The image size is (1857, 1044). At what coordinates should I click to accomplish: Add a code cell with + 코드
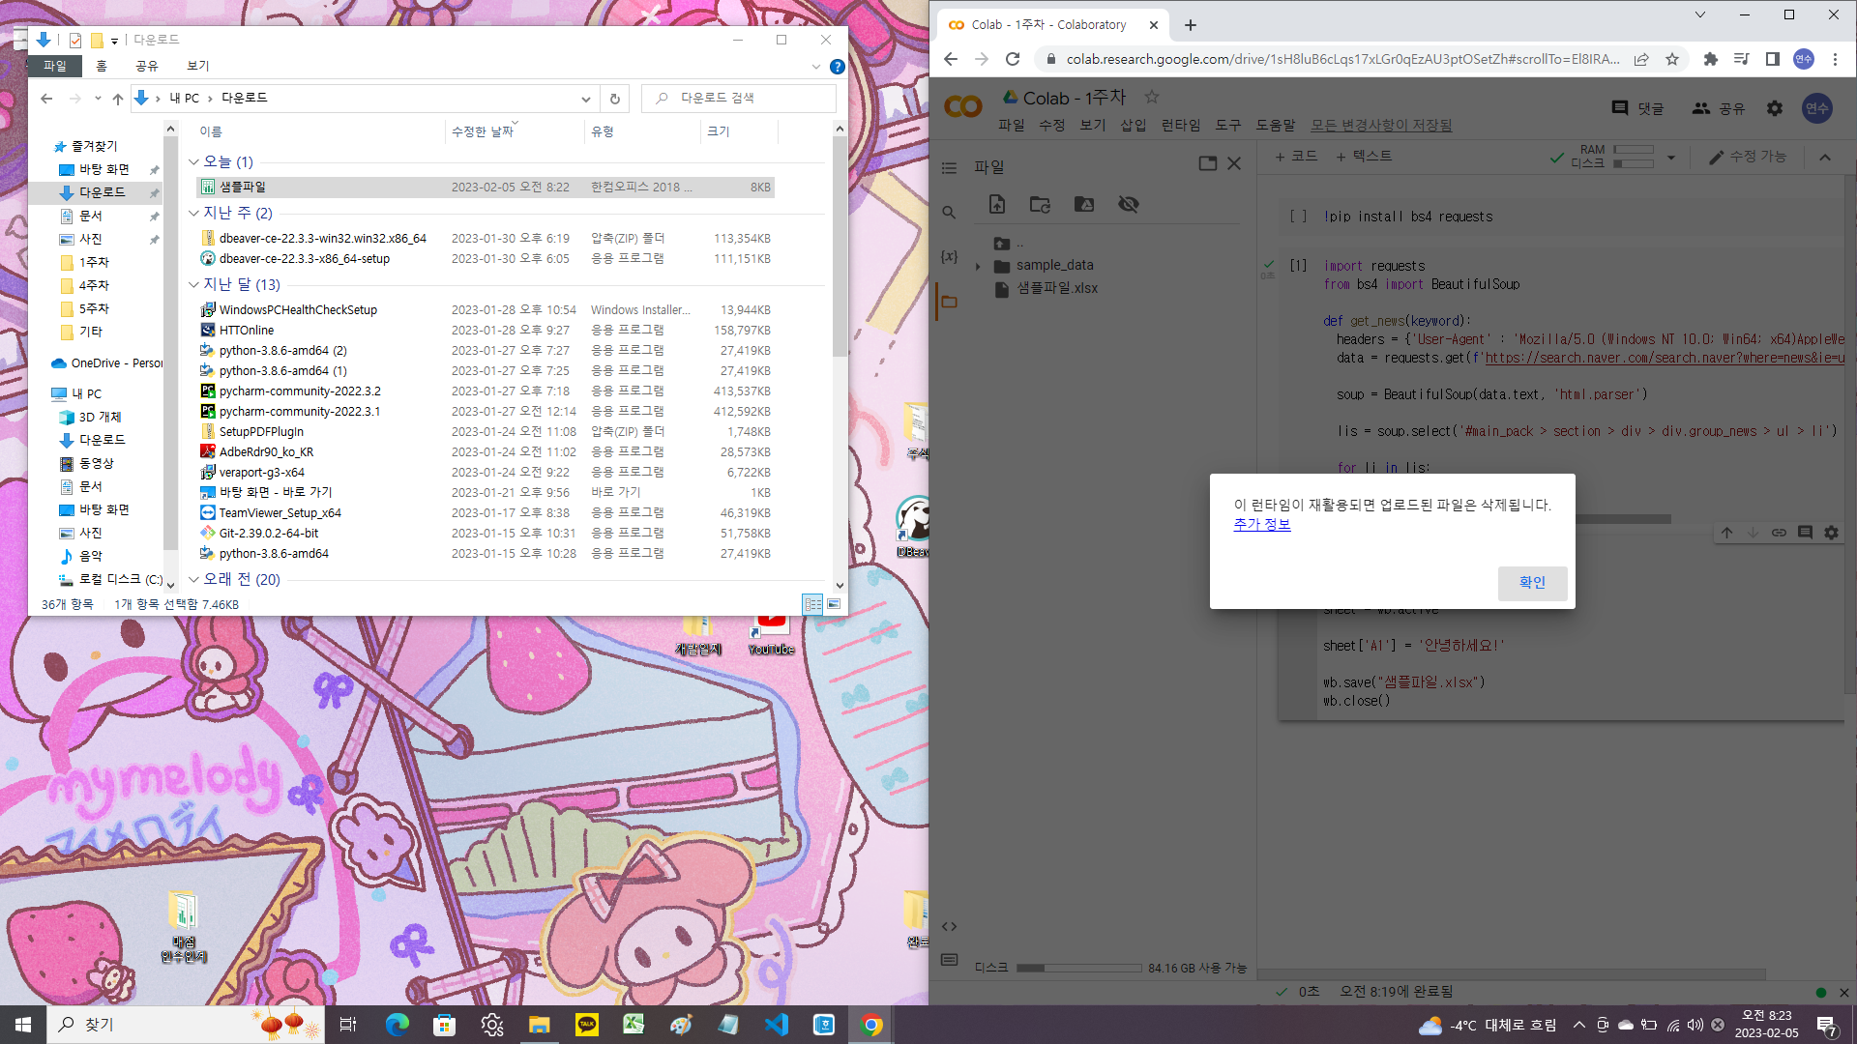pyautogui.click(x=1296, y=156)
